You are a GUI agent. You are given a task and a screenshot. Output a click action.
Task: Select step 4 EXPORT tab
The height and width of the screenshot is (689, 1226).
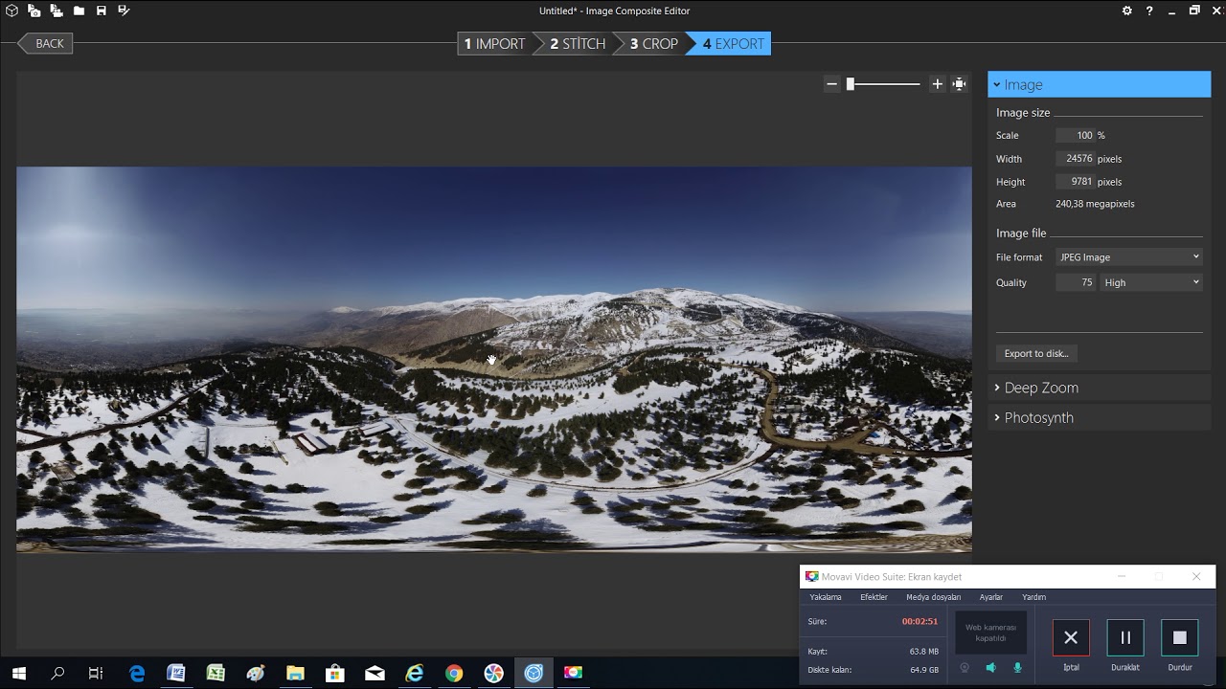733,44
